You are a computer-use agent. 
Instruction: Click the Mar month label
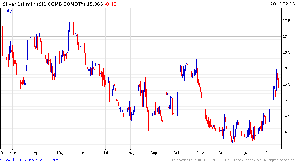pyautogui.click(x=13, y=153)
